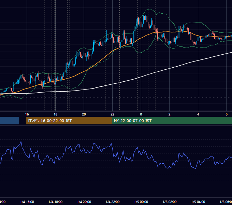Click the 1/4 20:00 date label
Screen dimensions: 232x205
pos(84,202)
